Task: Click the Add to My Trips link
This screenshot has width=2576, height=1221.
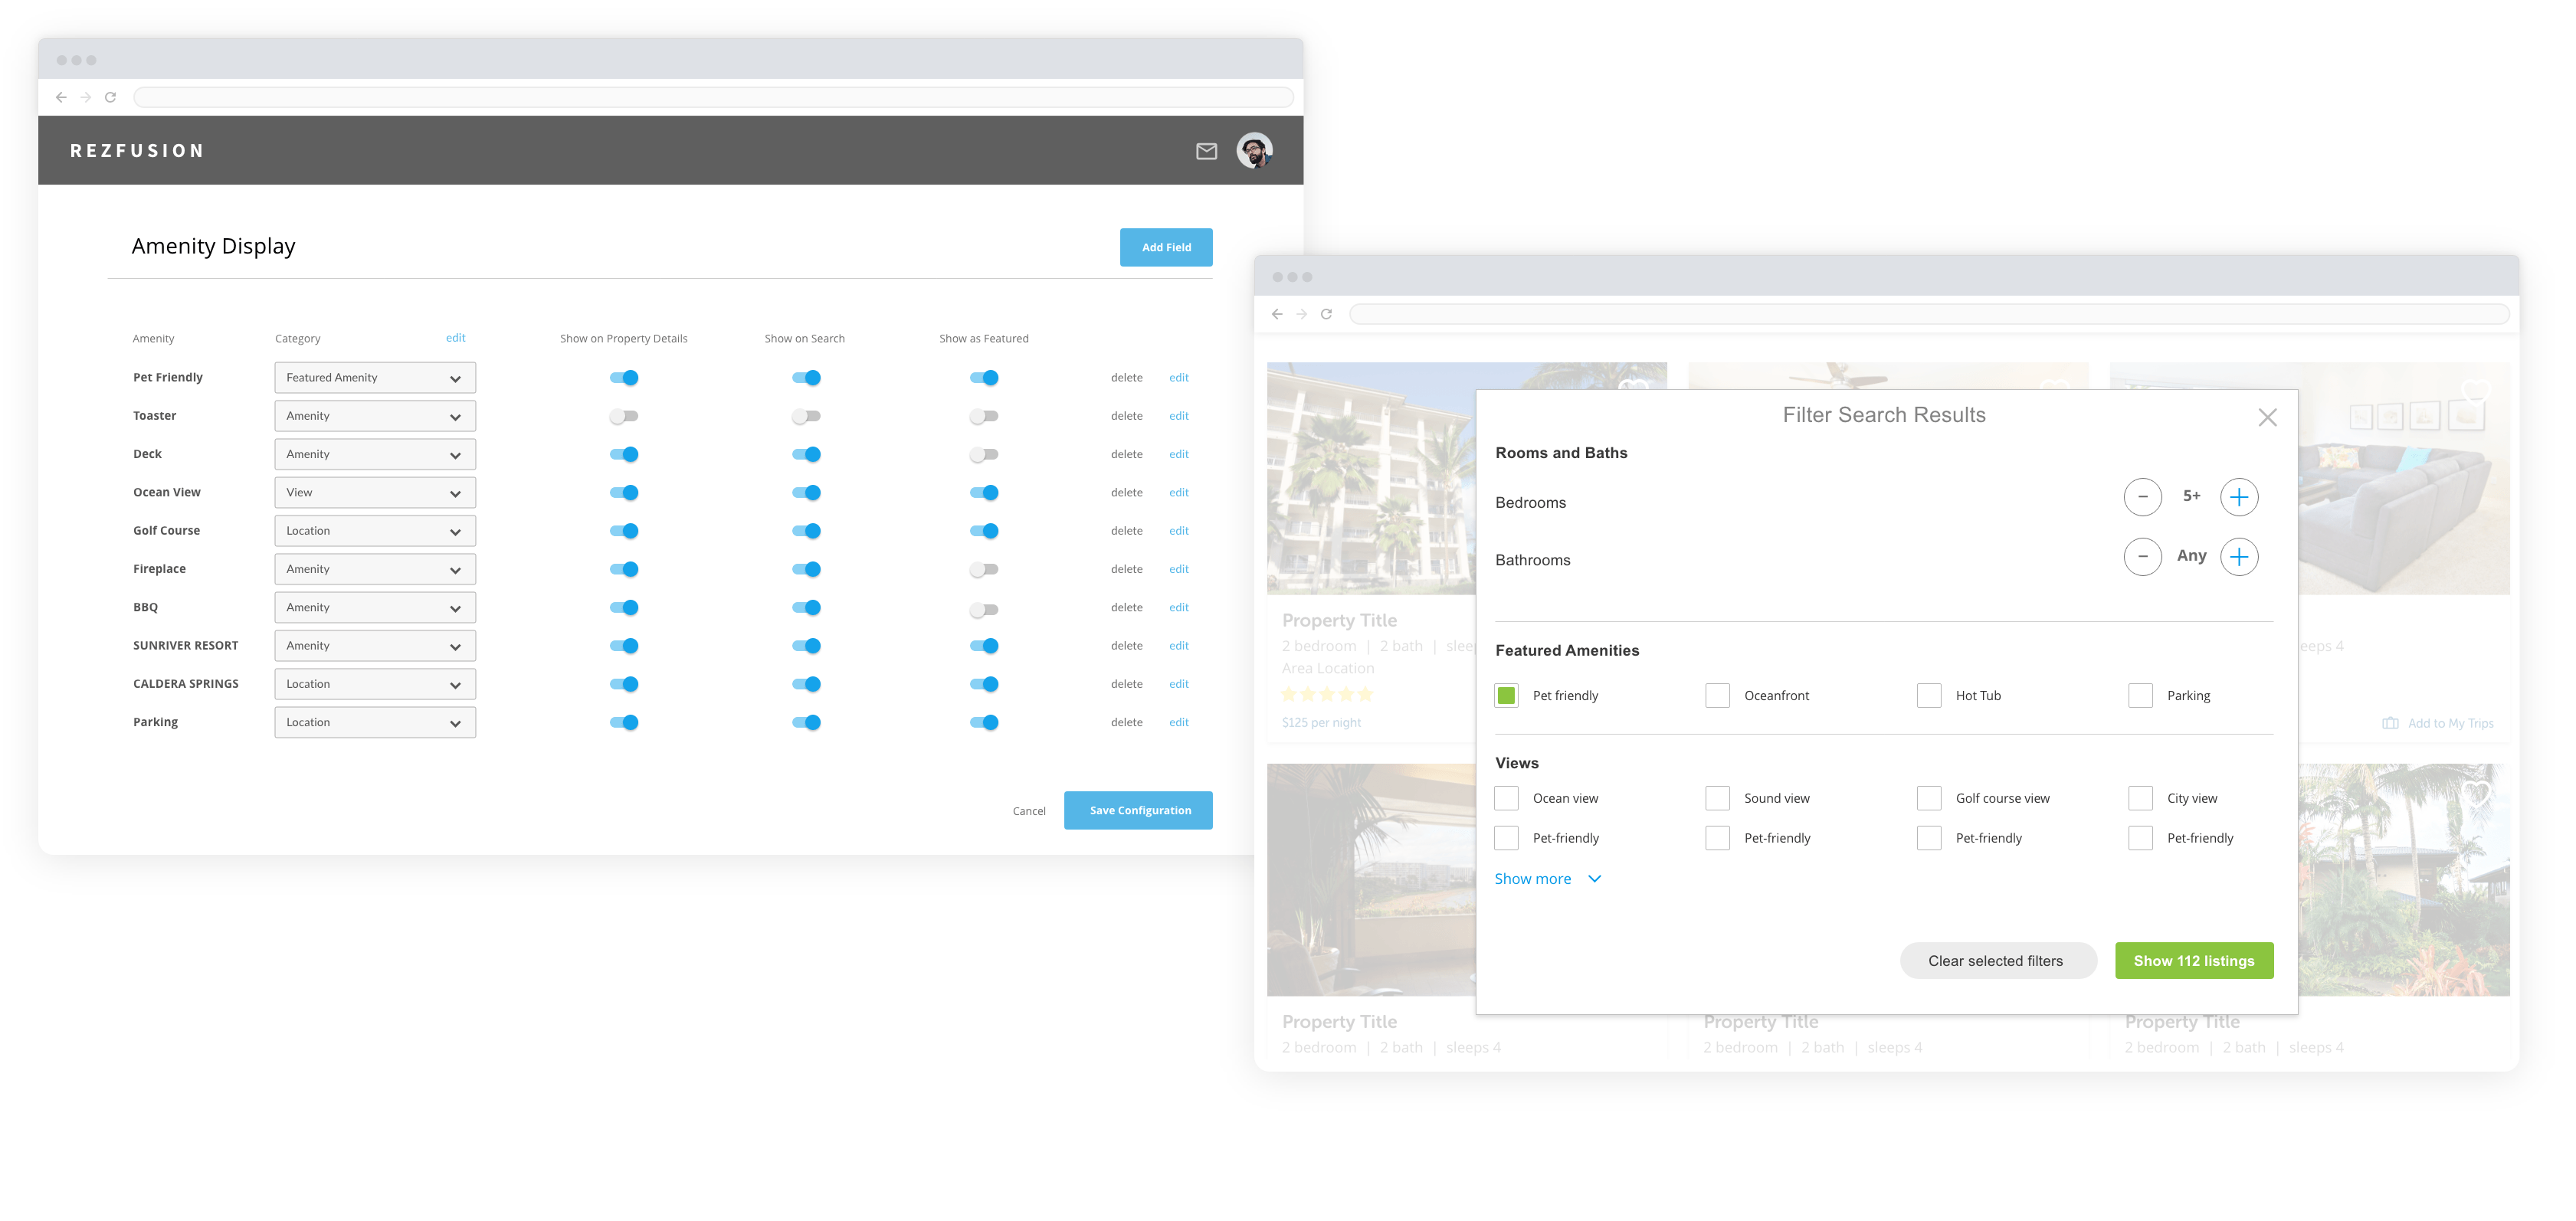Action: pos(2450,723)
